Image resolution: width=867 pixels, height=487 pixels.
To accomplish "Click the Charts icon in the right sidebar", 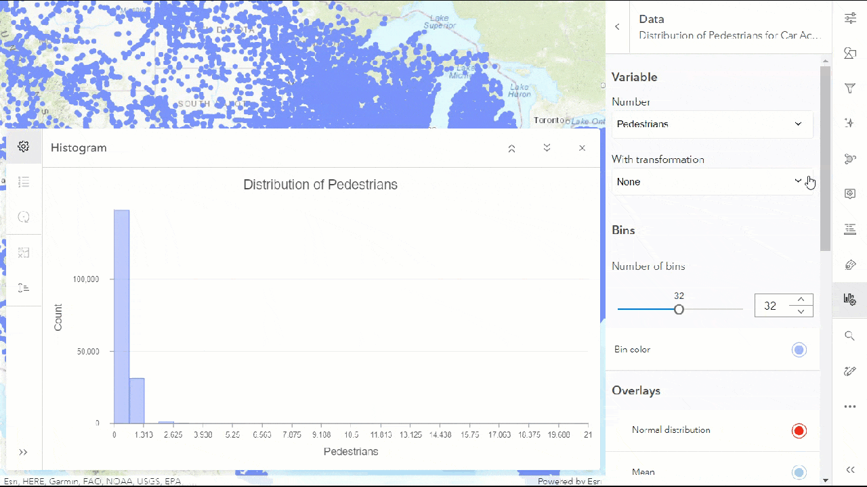I will (851, 300).
